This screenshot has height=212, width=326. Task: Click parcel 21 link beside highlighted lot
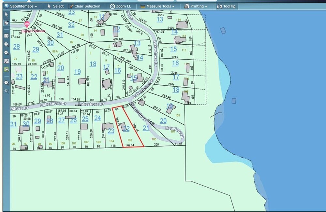point(146,128)
